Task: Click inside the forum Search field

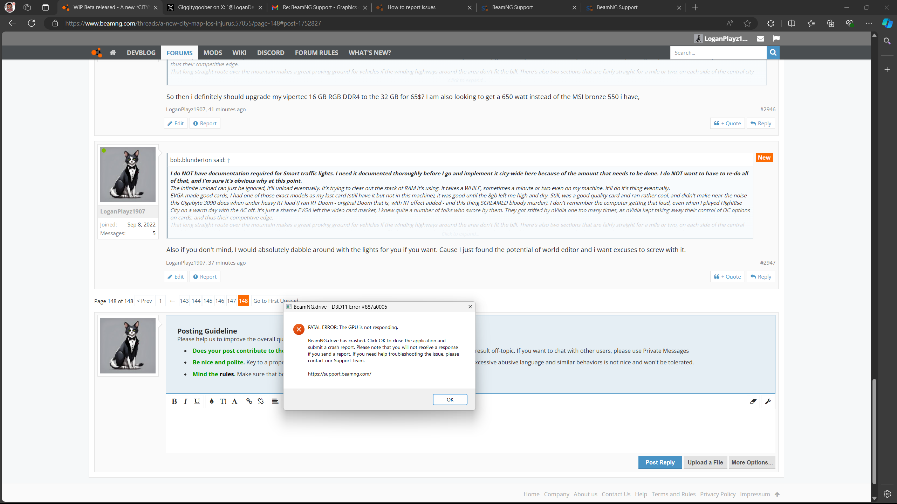Action: [x=718, y=52]
